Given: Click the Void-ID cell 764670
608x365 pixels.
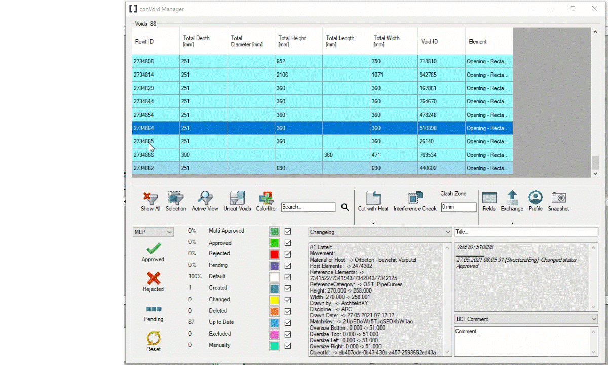Looking at the screenshot, I should (x=441, y=101).
